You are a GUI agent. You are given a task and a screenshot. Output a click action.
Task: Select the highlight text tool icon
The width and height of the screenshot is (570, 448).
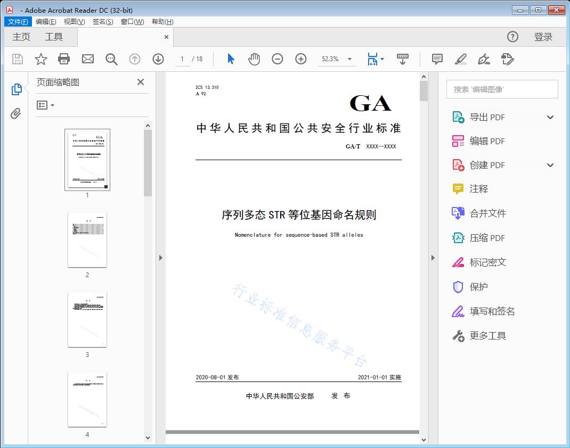pos(460,59)
